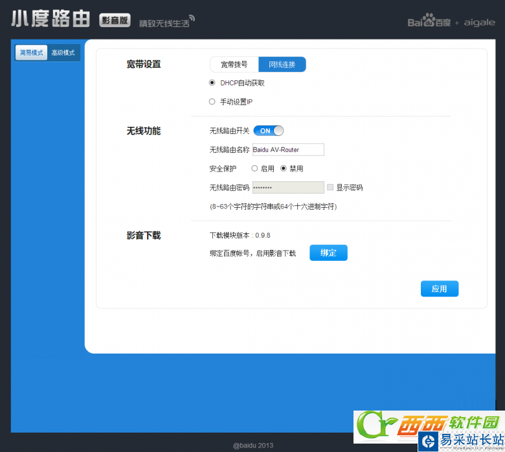Click the 下载模块版本 : 0.9.8 text

pos(240,236)
